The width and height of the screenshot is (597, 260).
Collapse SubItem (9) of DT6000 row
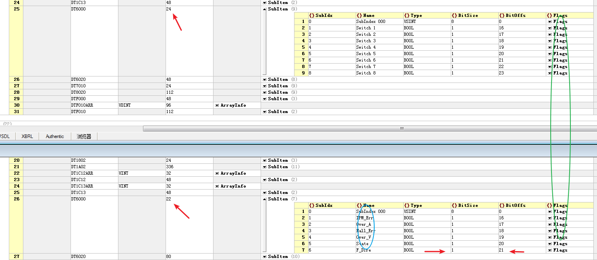tap(264, 9)
